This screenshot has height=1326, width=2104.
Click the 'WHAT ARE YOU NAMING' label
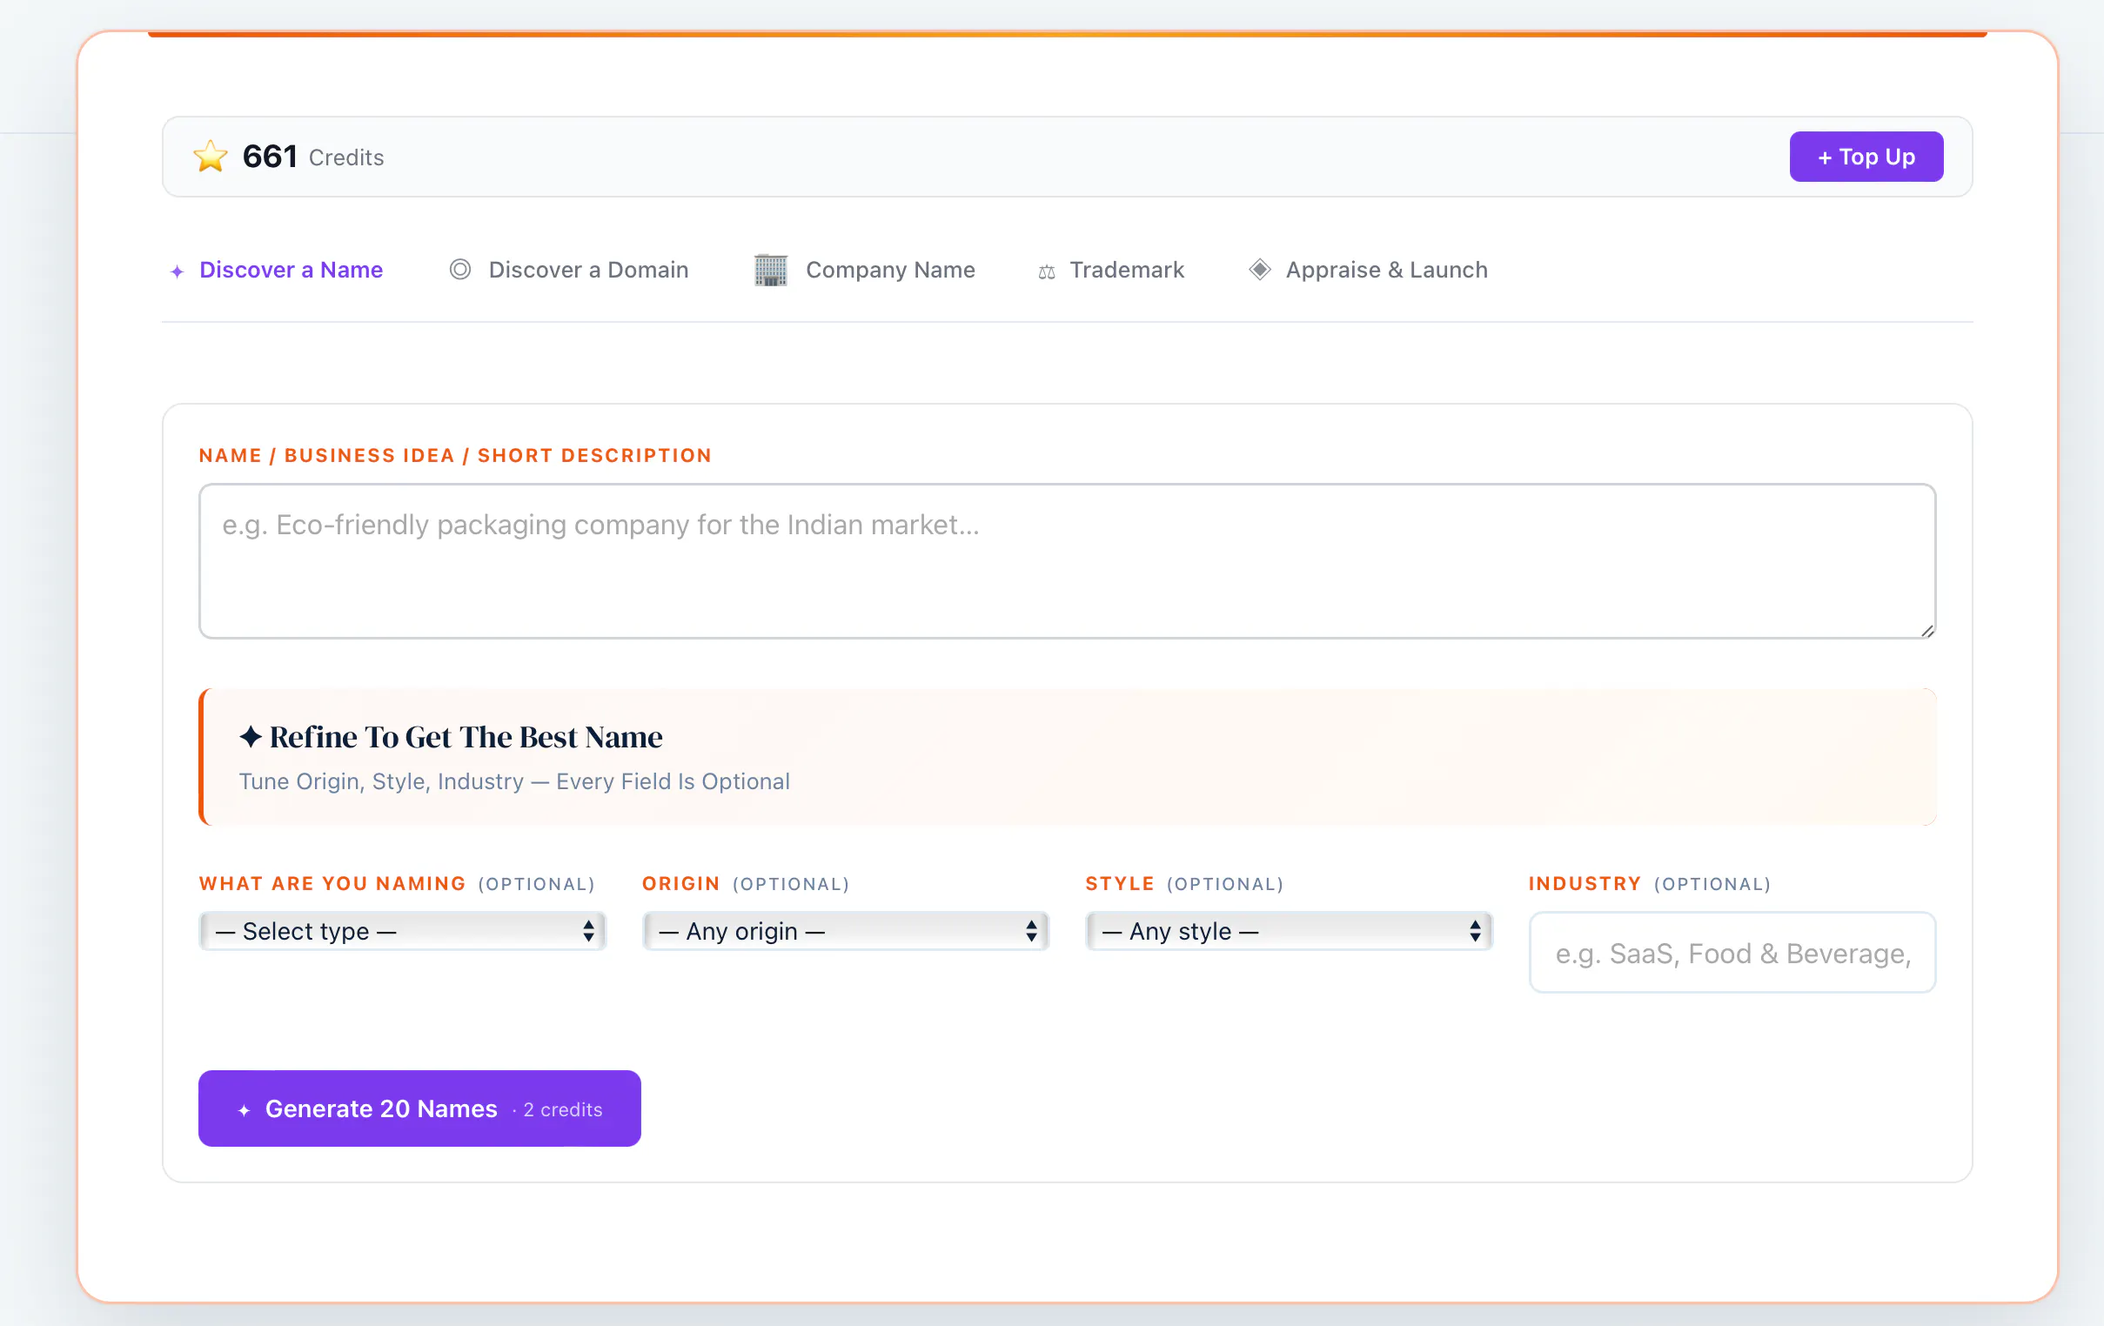point(333,883)
